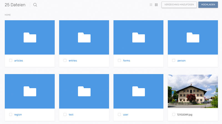Open the region folder tile icon
The height and width of the screenshot is (124, 222).
pyautogui.click(x=30, y=91)
